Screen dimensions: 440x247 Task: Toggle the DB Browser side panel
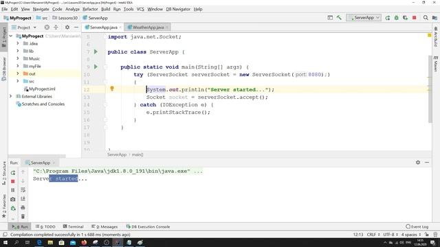[4, 69]
